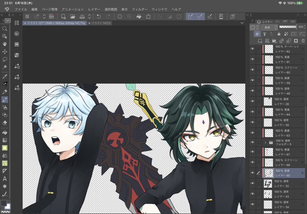Select the Zoom magnifier tool

[x=5, y=29]
